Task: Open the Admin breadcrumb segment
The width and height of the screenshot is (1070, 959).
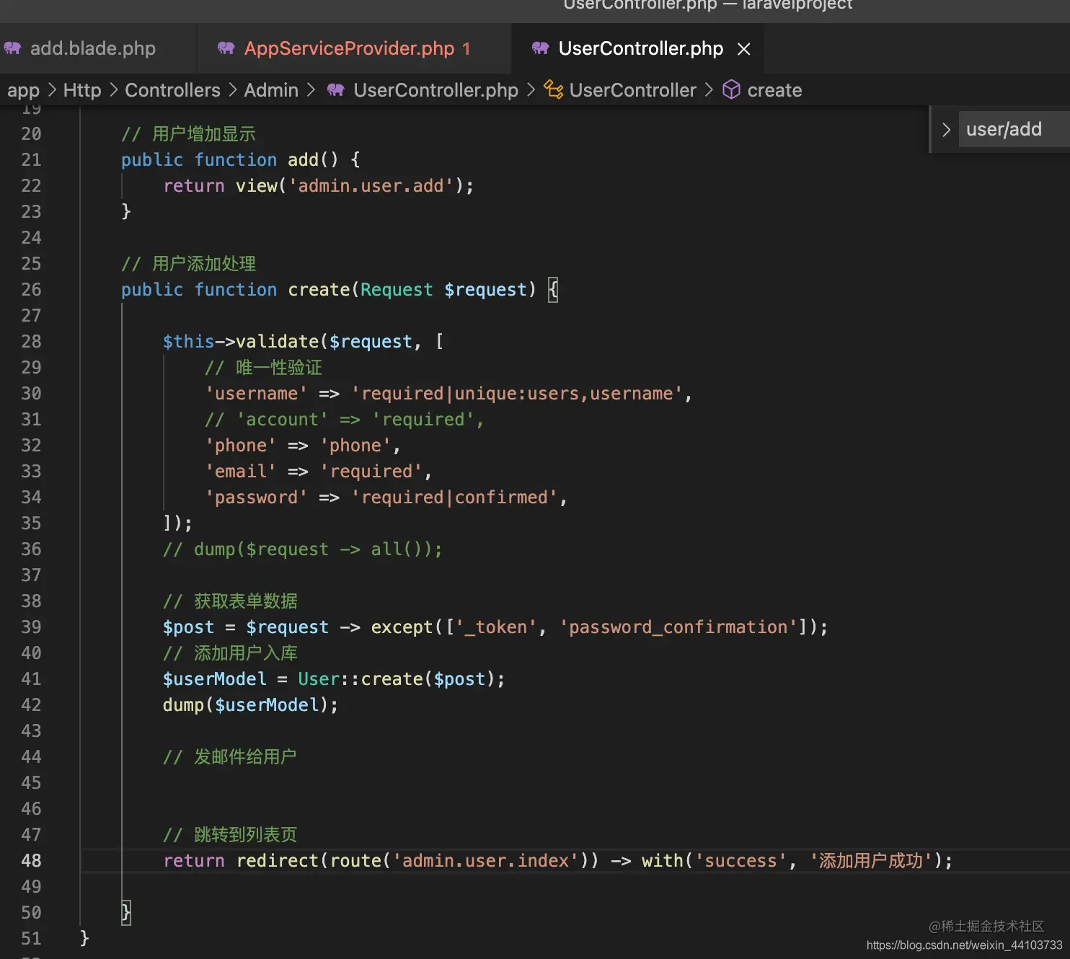Action: (x=271, y=90)
